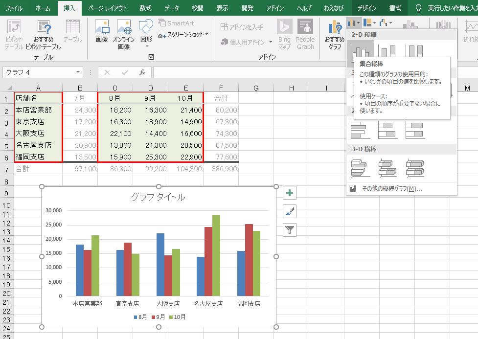Select the 2-D 100% stacked column thumbnail
The image size is (478, 339).
point(414,50)
